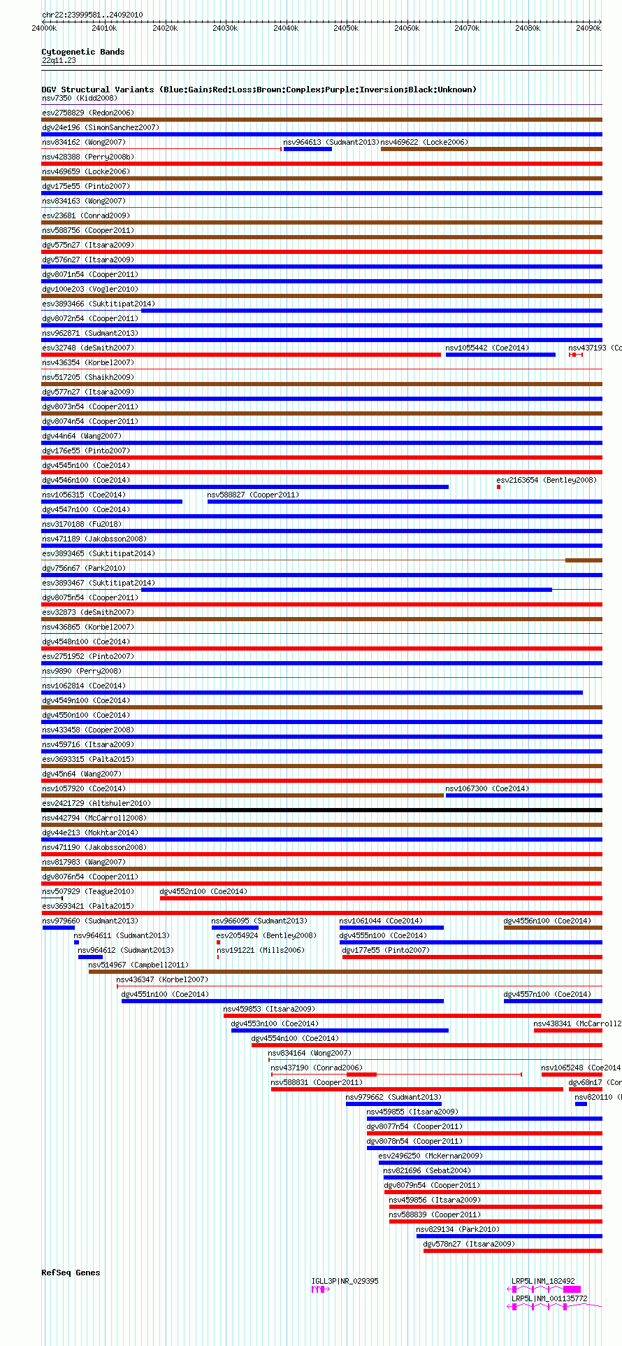
Task: Click the 'Cytogenetic Bands' track title
Action: click(83, 52)
